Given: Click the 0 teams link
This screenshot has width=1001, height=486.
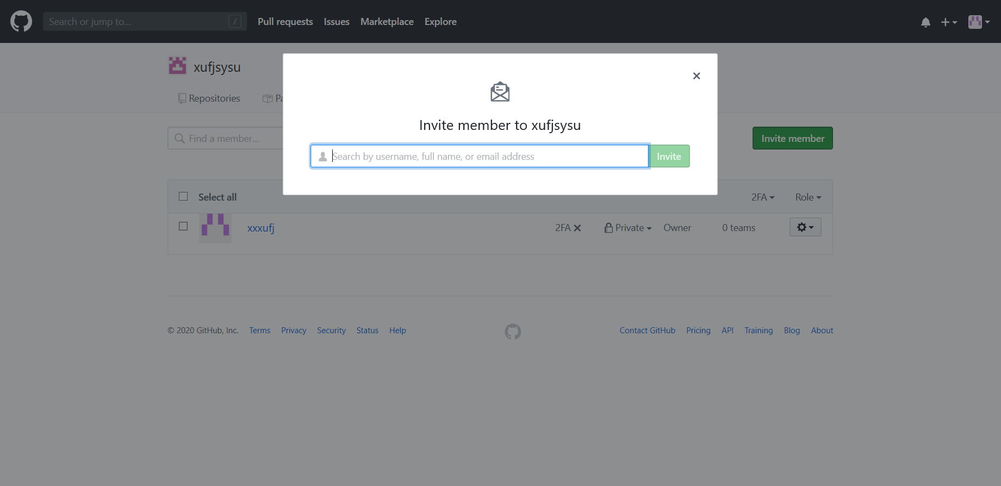Looking at the screenshot, I should pyautogui.click(x=739, y=228).
